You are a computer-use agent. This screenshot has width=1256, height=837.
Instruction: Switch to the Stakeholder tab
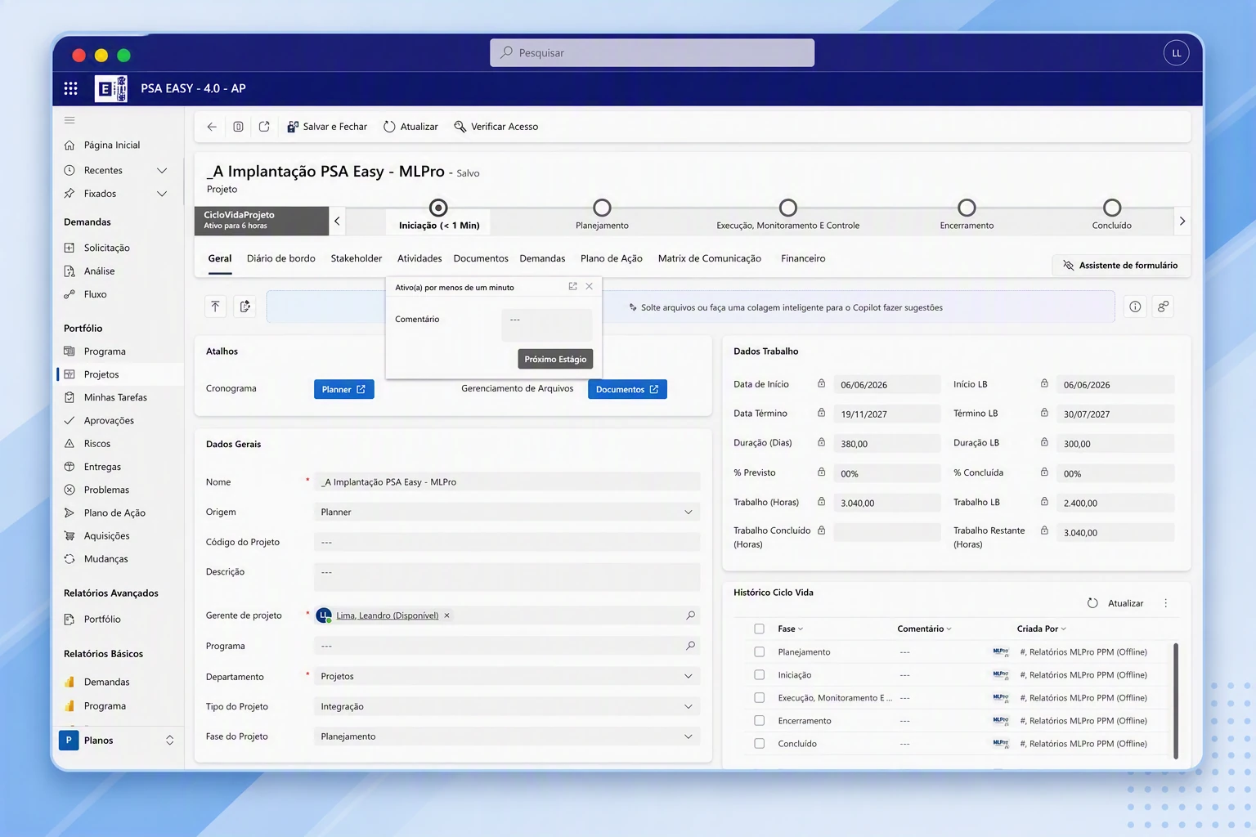tap(357, 258)
